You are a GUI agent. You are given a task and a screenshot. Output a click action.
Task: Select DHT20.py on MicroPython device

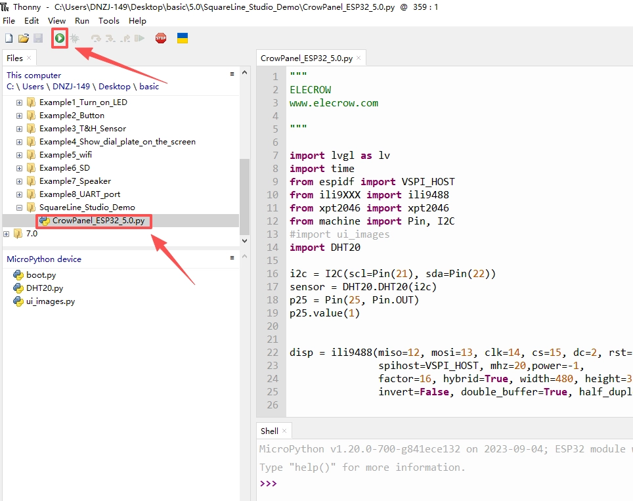[45, 288]
